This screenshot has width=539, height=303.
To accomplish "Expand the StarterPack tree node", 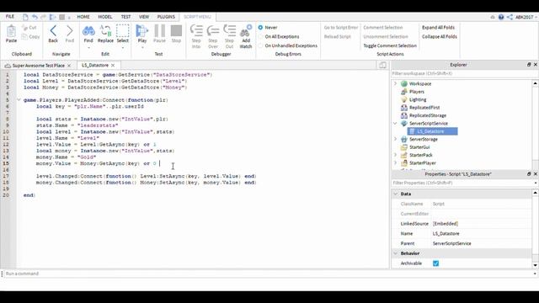I will coord(395,155).
